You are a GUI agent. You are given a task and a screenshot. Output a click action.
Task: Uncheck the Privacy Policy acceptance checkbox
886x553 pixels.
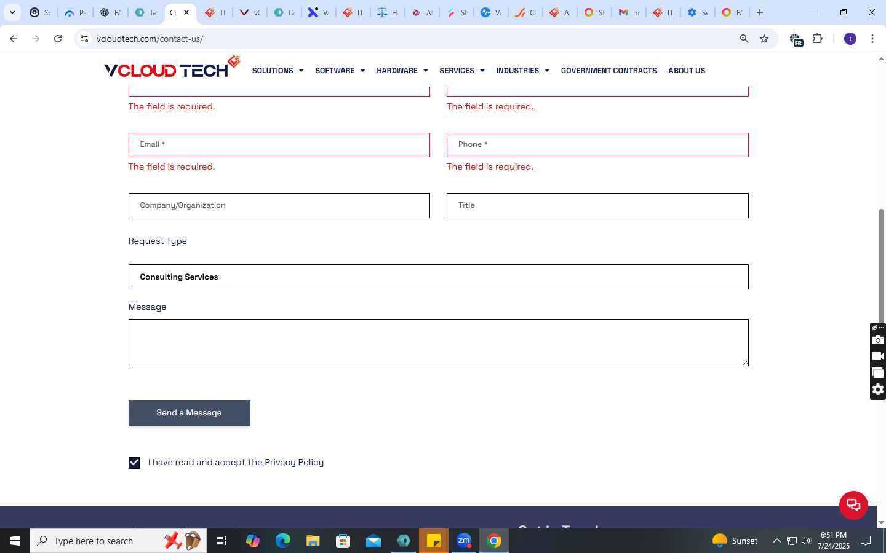click(x=134, y=463)
